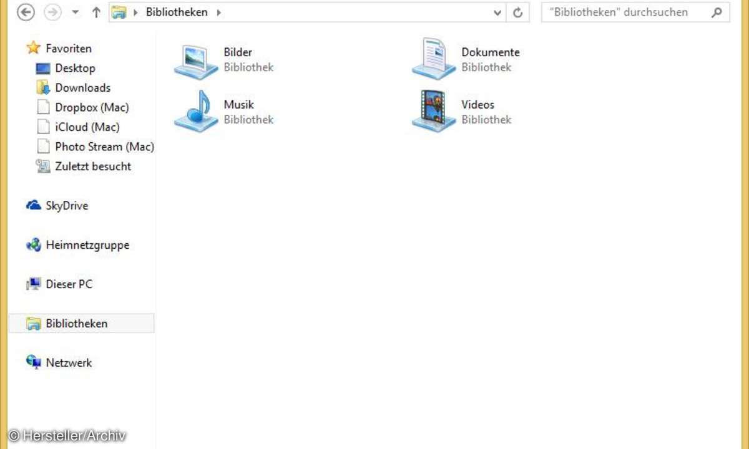The height and width of the screenshot is (449, 749).
Task: Select the Favoriten star icon
Action: click(34, 48)
